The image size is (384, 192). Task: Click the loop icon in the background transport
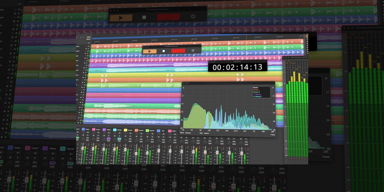pyautogui.click(x=193, y=16)
